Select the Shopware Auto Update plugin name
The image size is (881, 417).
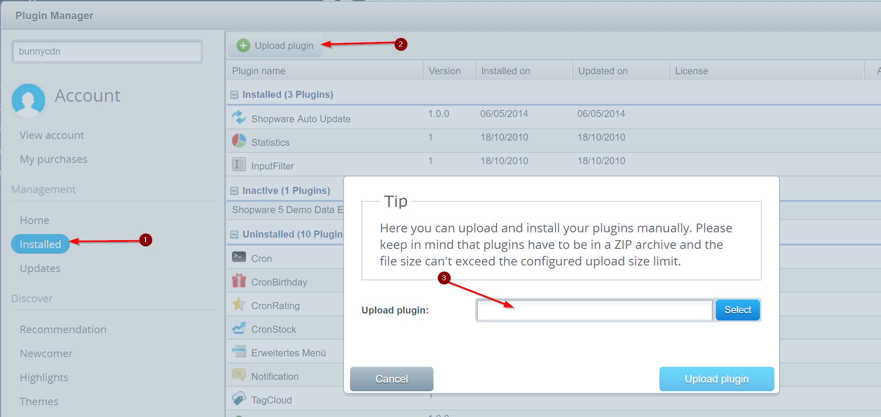pyautogui.click(x=301, y=119)
